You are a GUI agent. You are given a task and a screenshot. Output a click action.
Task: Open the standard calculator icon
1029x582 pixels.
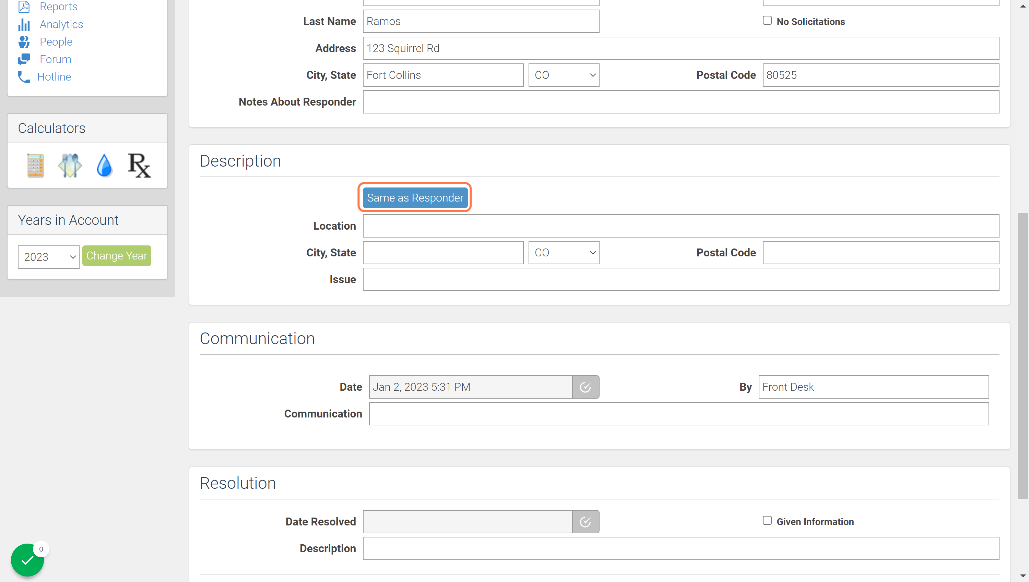(35, 165)
